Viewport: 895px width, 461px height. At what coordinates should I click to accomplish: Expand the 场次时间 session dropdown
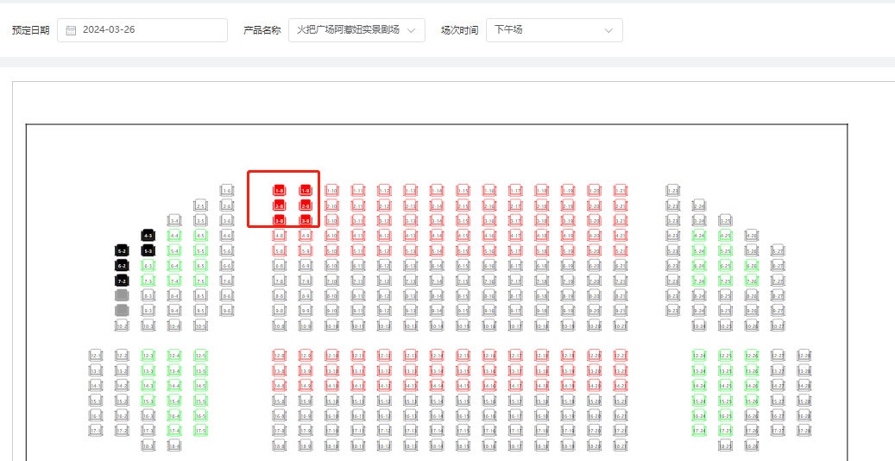(554, 30)
